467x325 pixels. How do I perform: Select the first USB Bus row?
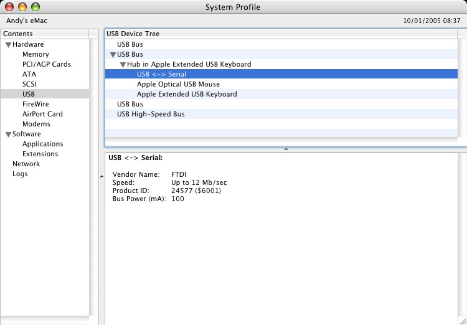pos(281,44)
